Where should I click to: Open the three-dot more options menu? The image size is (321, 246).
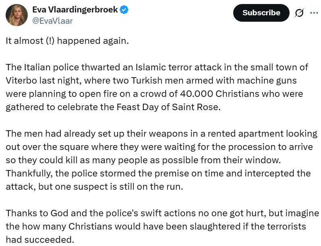click(x=314, y=13)
